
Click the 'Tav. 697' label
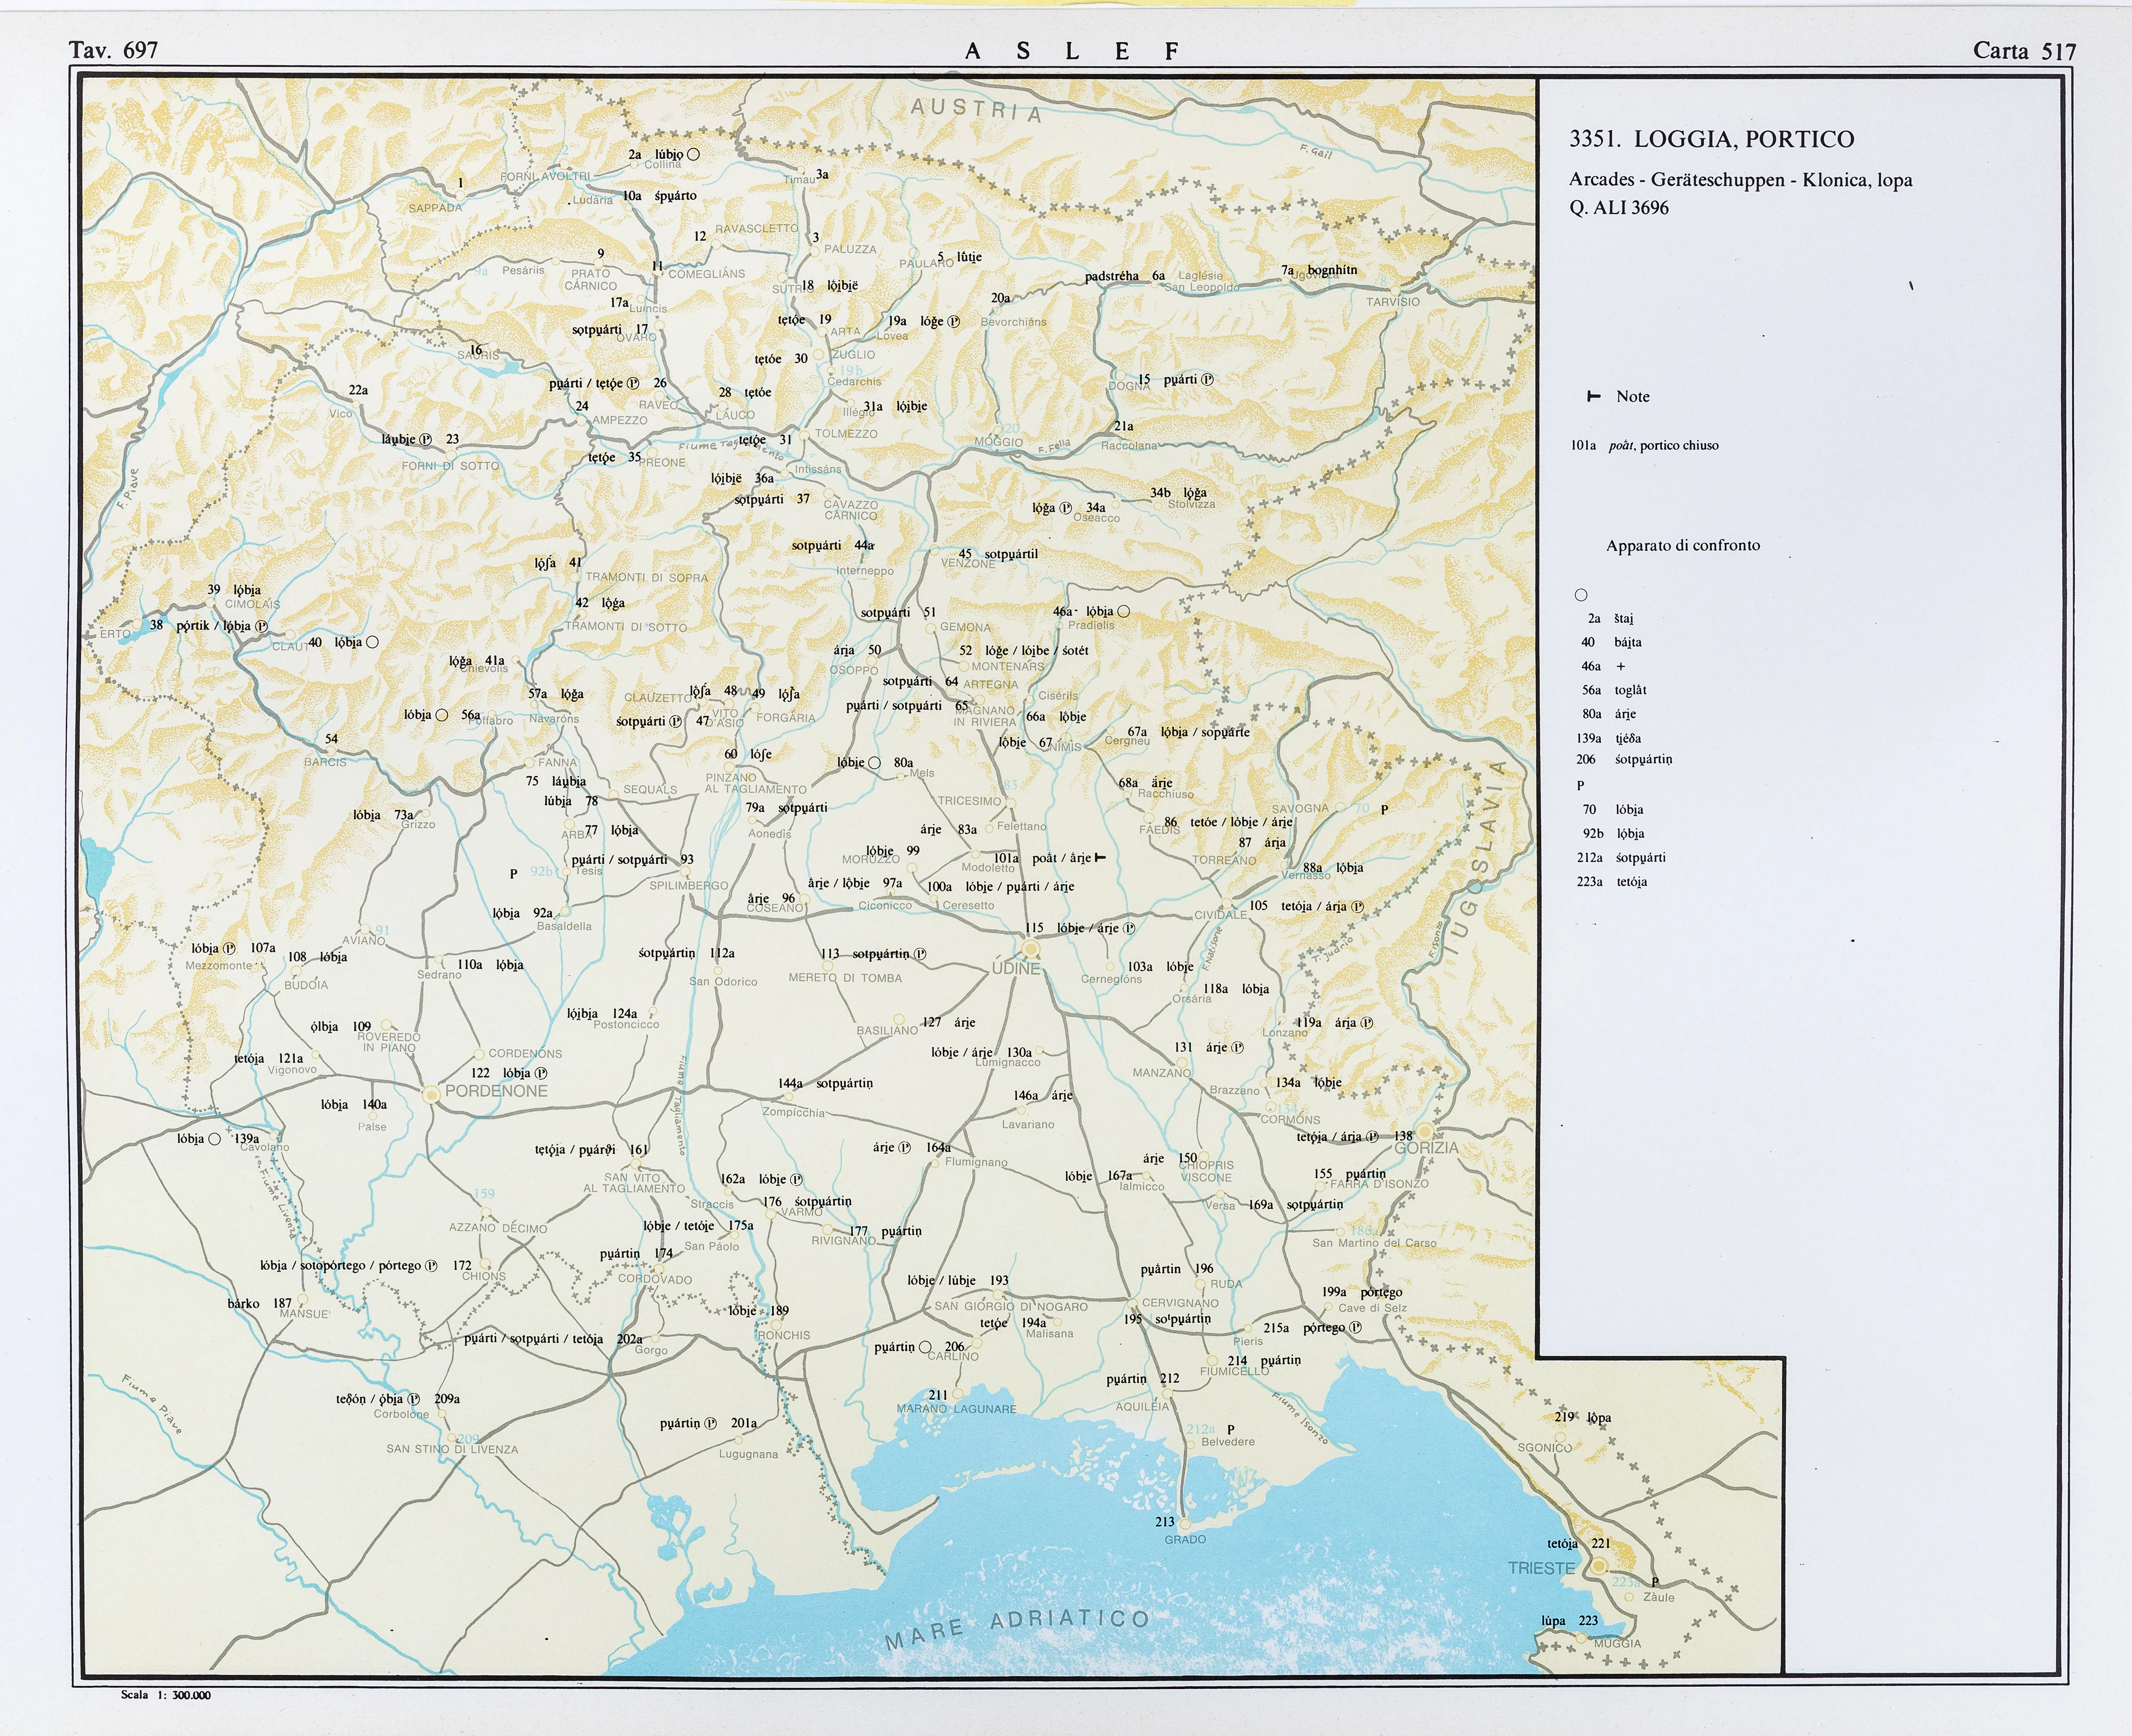coord(113,50)
